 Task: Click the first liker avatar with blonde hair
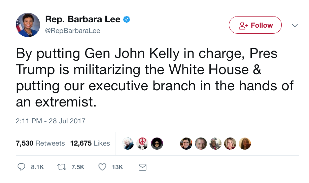tap(128, 143)
